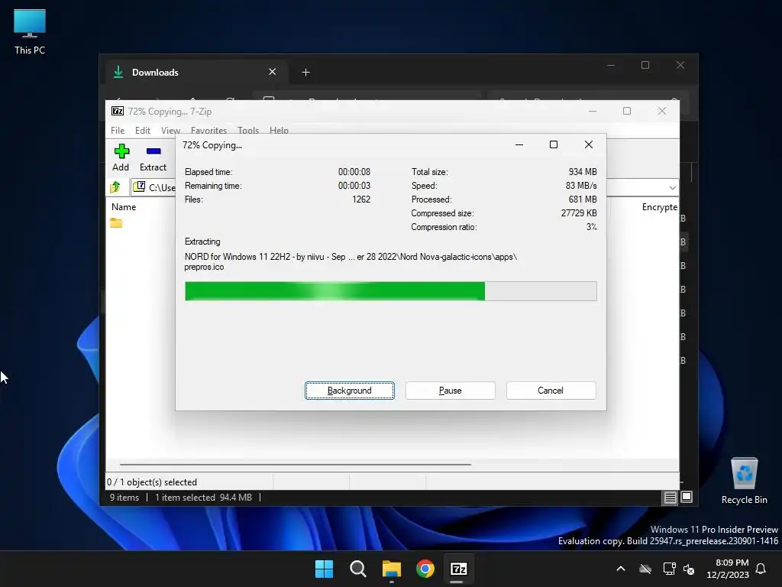This screenshot has height=587, width=782.
Task: Switch Explorer to details view icon
Action: 670,497
